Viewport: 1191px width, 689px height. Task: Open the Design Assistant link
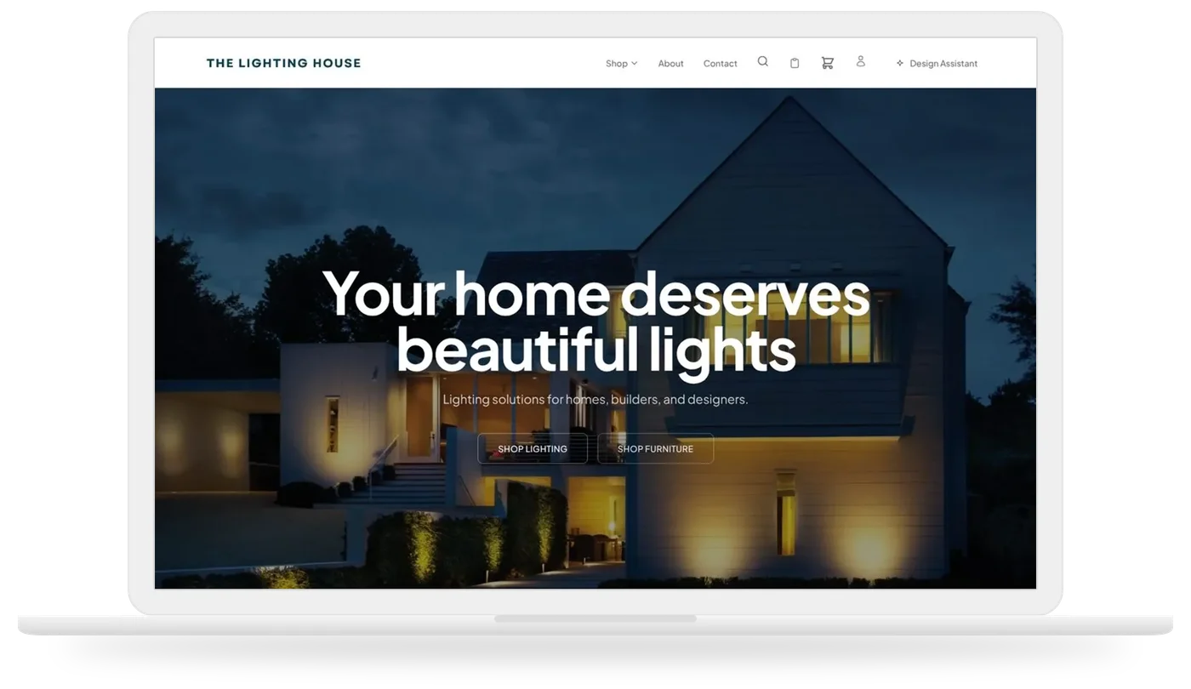937,64
